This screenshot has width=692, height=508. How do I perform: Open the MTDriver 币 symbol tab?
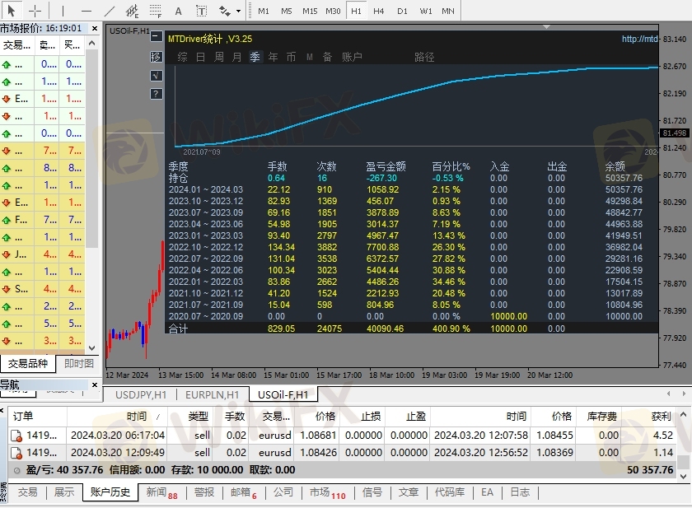292,57
